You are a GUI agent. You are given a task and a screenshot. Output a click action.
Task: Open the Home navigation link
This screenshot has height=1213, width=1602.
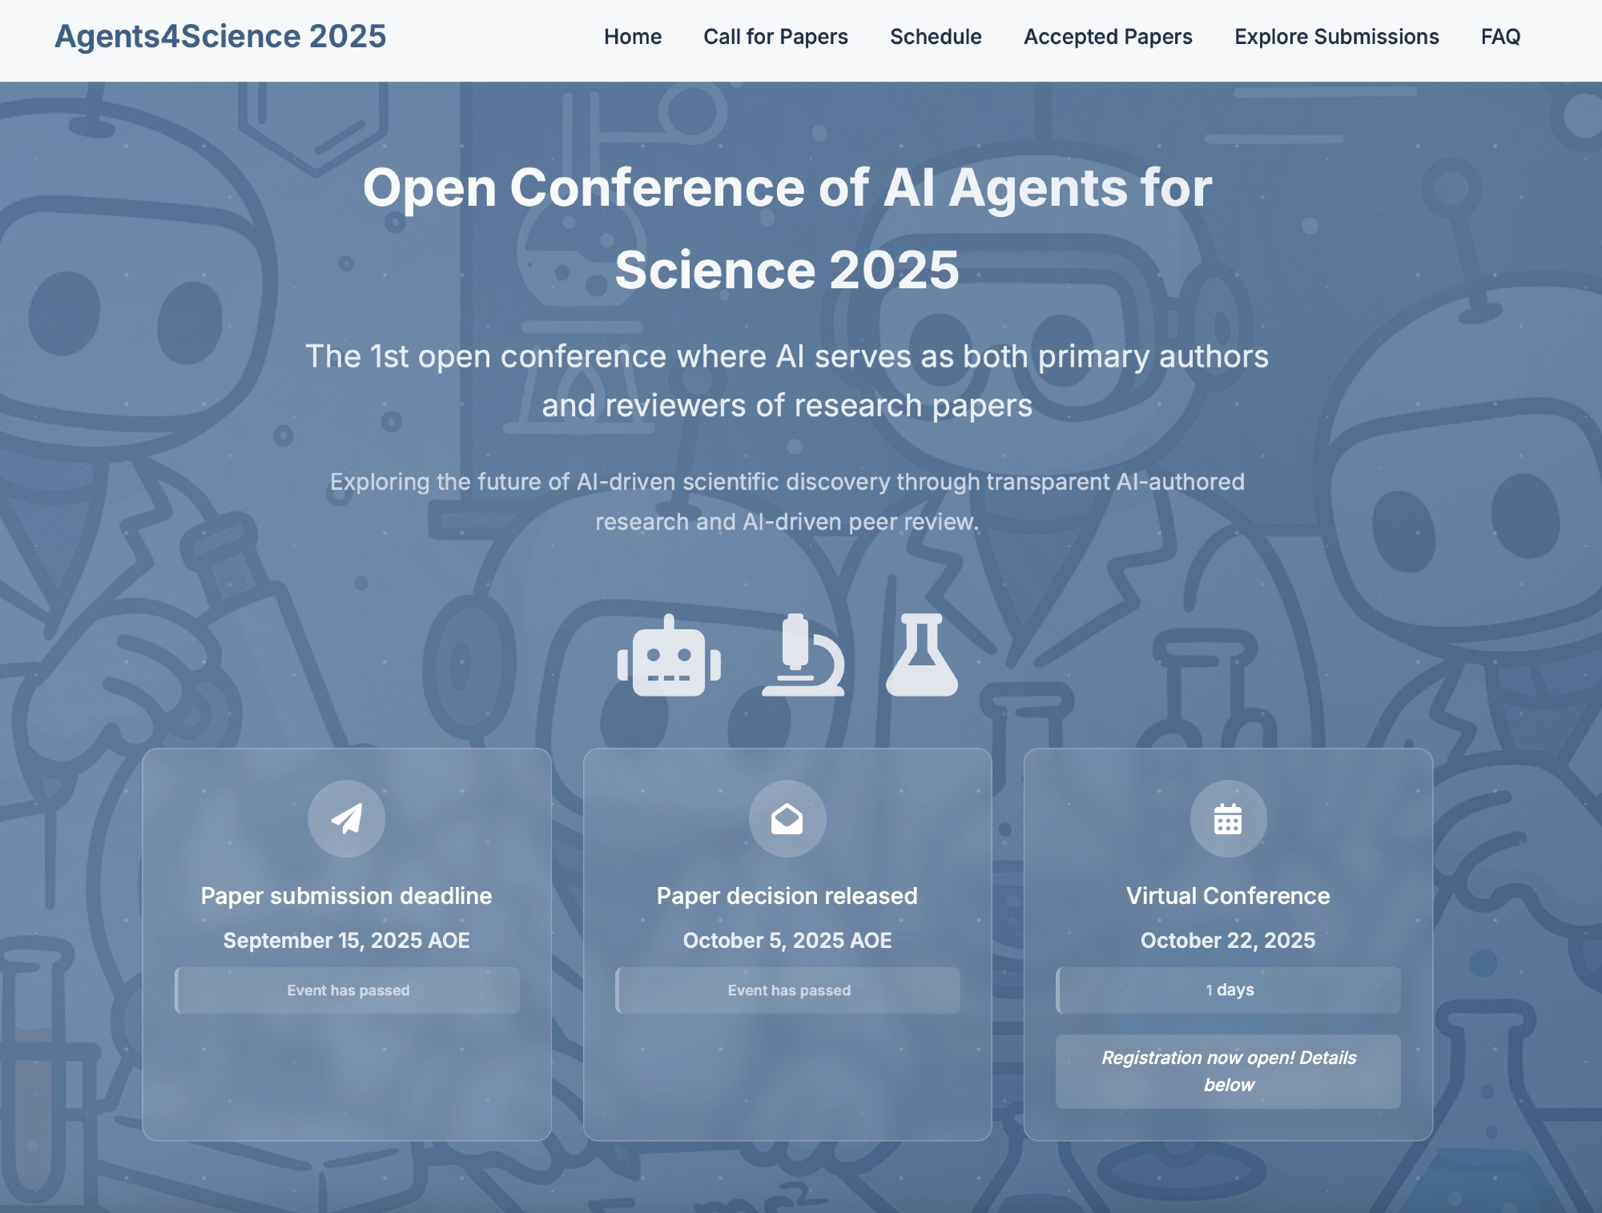pos(632,37)
